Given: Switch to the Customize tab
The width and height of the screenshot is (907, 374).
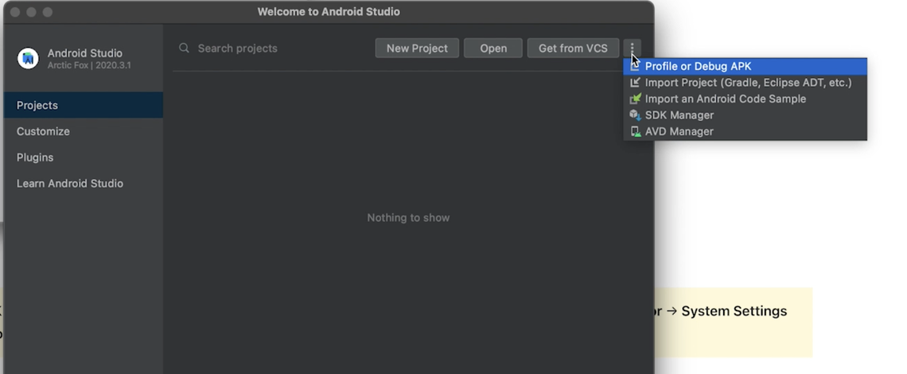Looking at the screenshot, I should point(84,131).
